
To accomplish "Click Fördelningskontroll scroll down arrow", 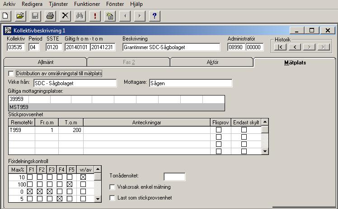I will (x=98, y=199).
